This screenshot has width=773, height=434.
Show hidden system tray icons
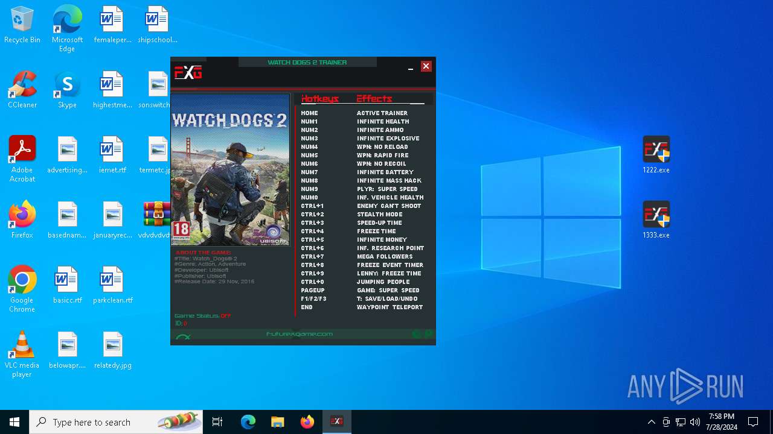click(x=651, y=422)
